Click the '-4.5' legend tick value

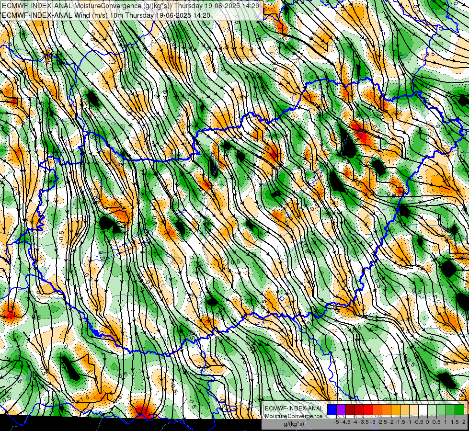[345, 422]
